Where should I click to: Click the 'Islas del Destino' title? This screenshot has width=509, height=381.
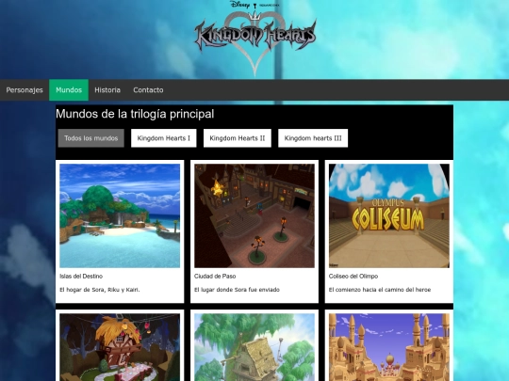click(x=81, y=277)
